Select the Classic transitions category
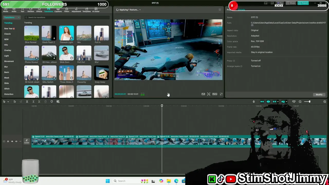Screen dimensions: 329x185 tap(7, 34)
